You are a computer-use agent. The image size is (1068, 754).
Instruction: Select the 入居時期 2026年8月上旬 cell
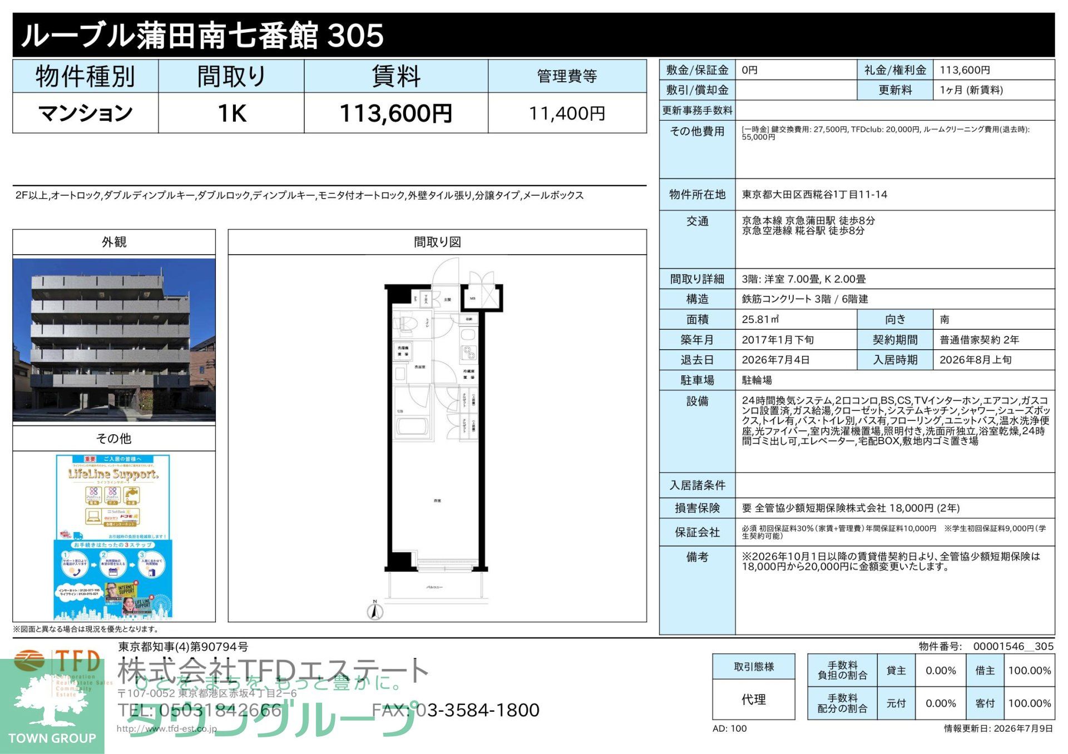pyautogui.click(x=993, y=360)
